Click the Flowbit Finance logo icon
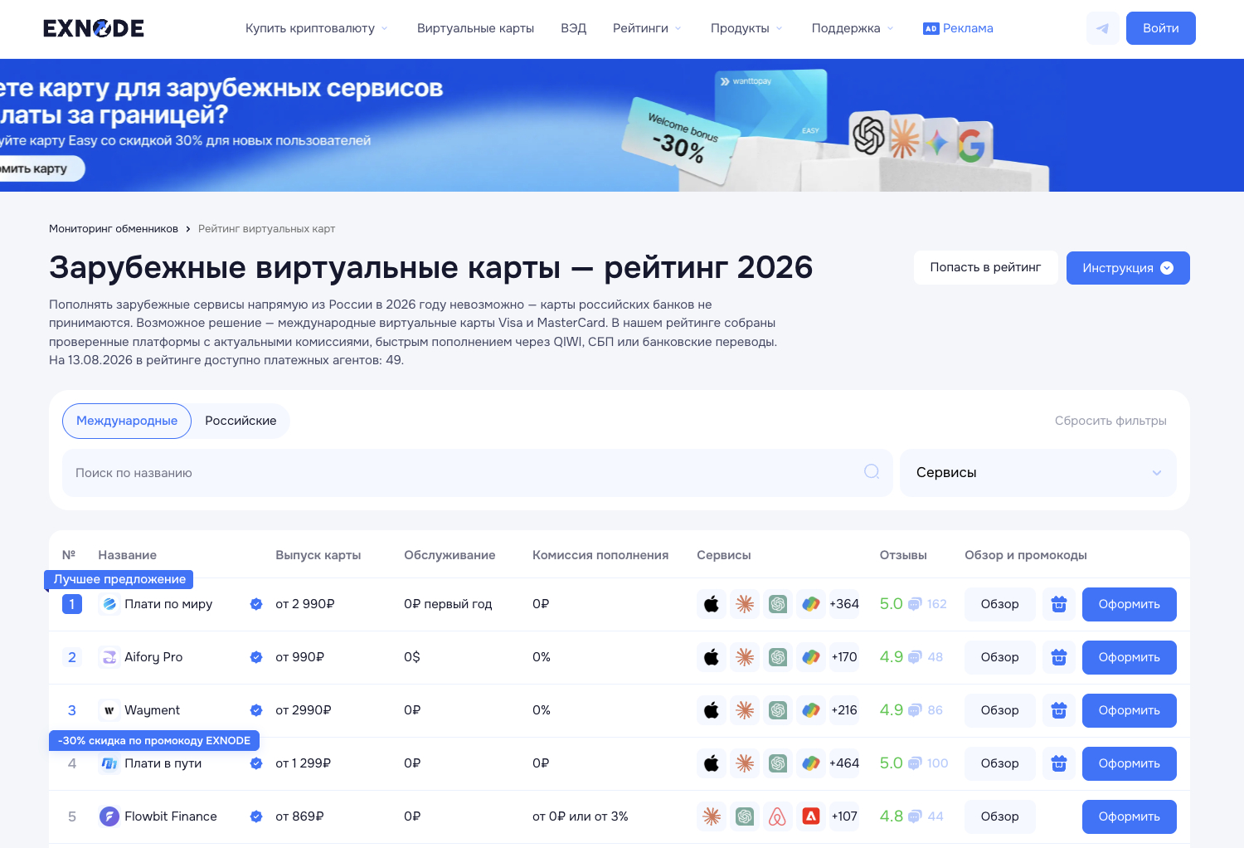 (x=109, y=816)
